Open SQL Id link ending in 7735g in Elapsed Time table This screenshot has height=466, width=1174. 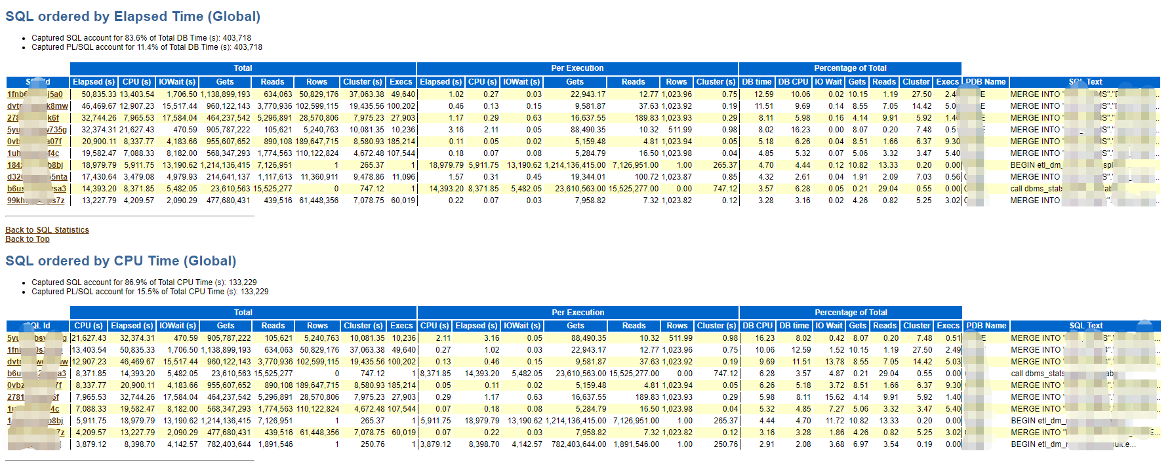(37, 130)
